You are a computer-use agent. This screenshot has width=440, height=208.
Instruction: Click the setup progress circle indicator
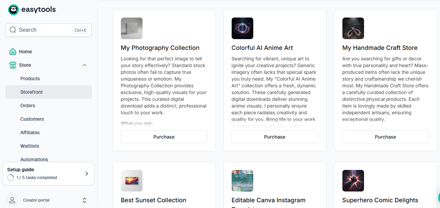tap(10, 177)
